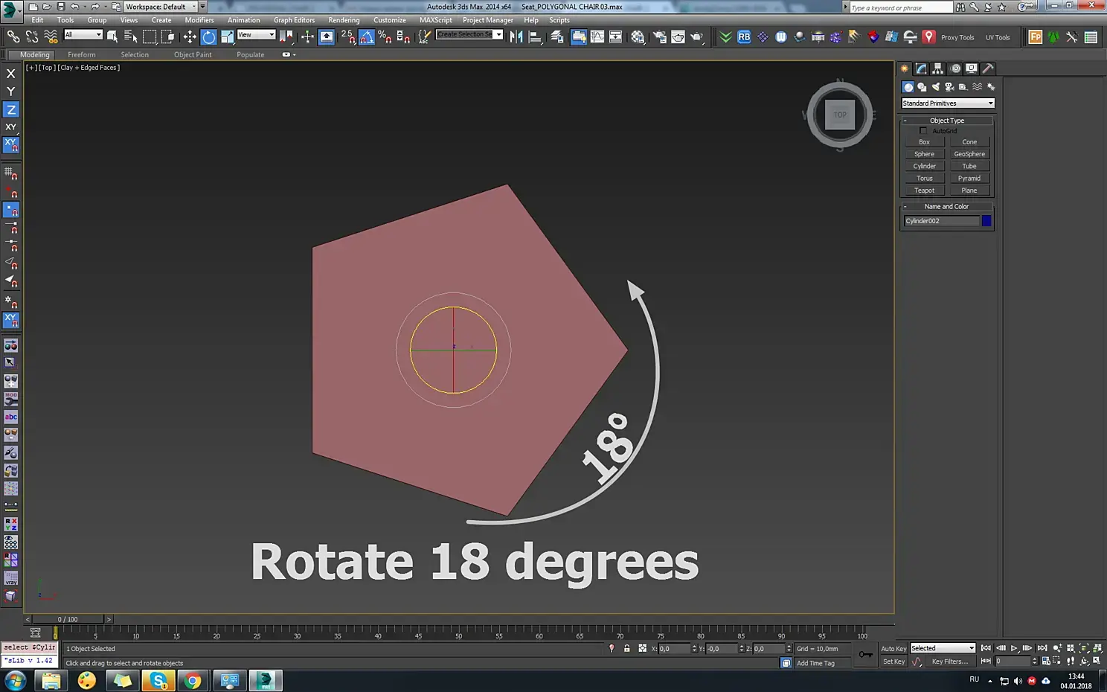Click the Key Filters button
This screenshot has height=692, width=1107.
pyautogui.click(x=950, y=661)
